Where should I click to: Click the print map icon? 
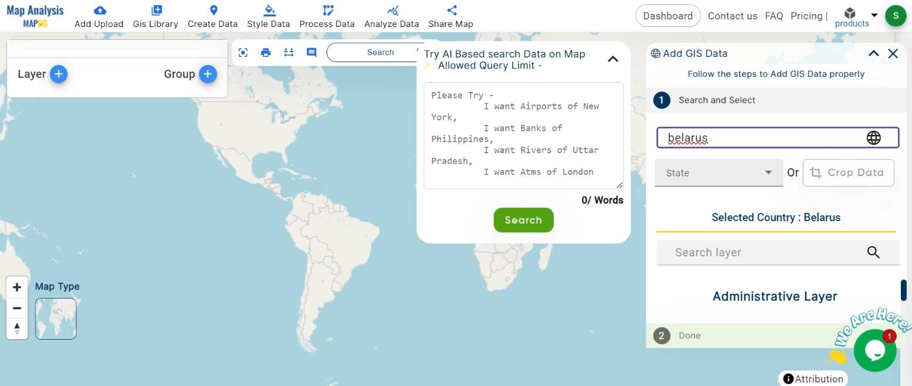265,52
